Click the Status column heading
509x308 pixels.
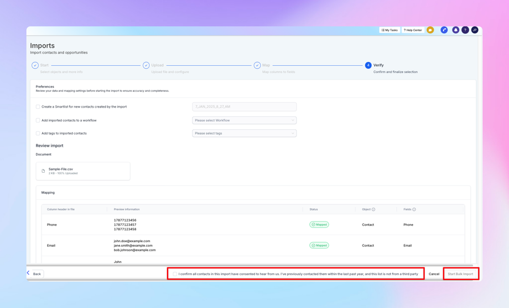coord(314,209)
